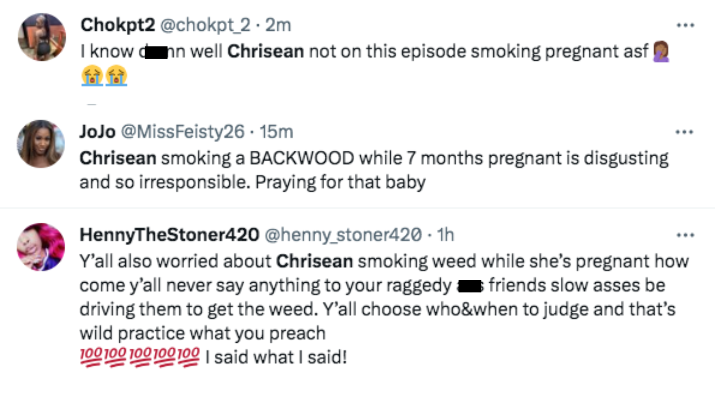Image resolution: width=715 pixels, height=402 pixels.
Task: Open JoJo display name link
Action: point(97,132)
